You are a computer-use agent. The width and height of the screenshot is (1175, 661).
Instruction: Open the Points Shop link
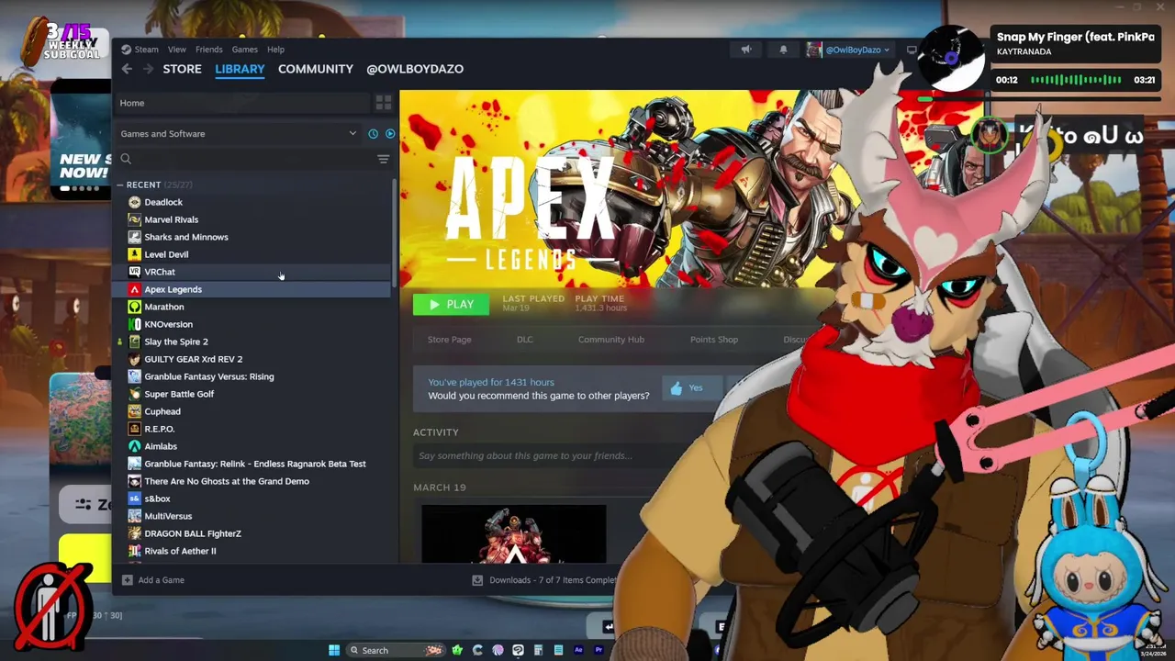pyautogui.click(x=714, y=340)
